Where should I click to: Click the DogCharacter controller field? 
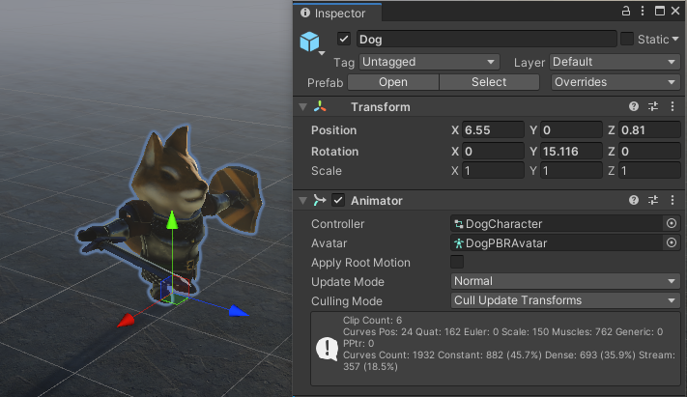point(557,223)
